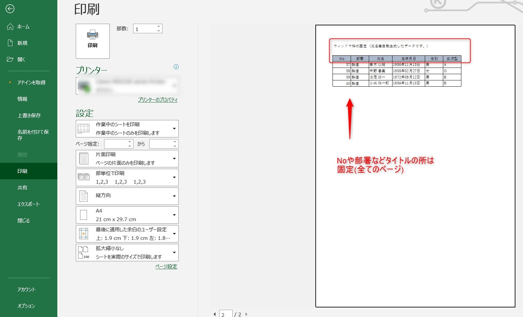Open the printer selection dropdown
This screenshot has width=523, height=317.
(x=127, y=86)
